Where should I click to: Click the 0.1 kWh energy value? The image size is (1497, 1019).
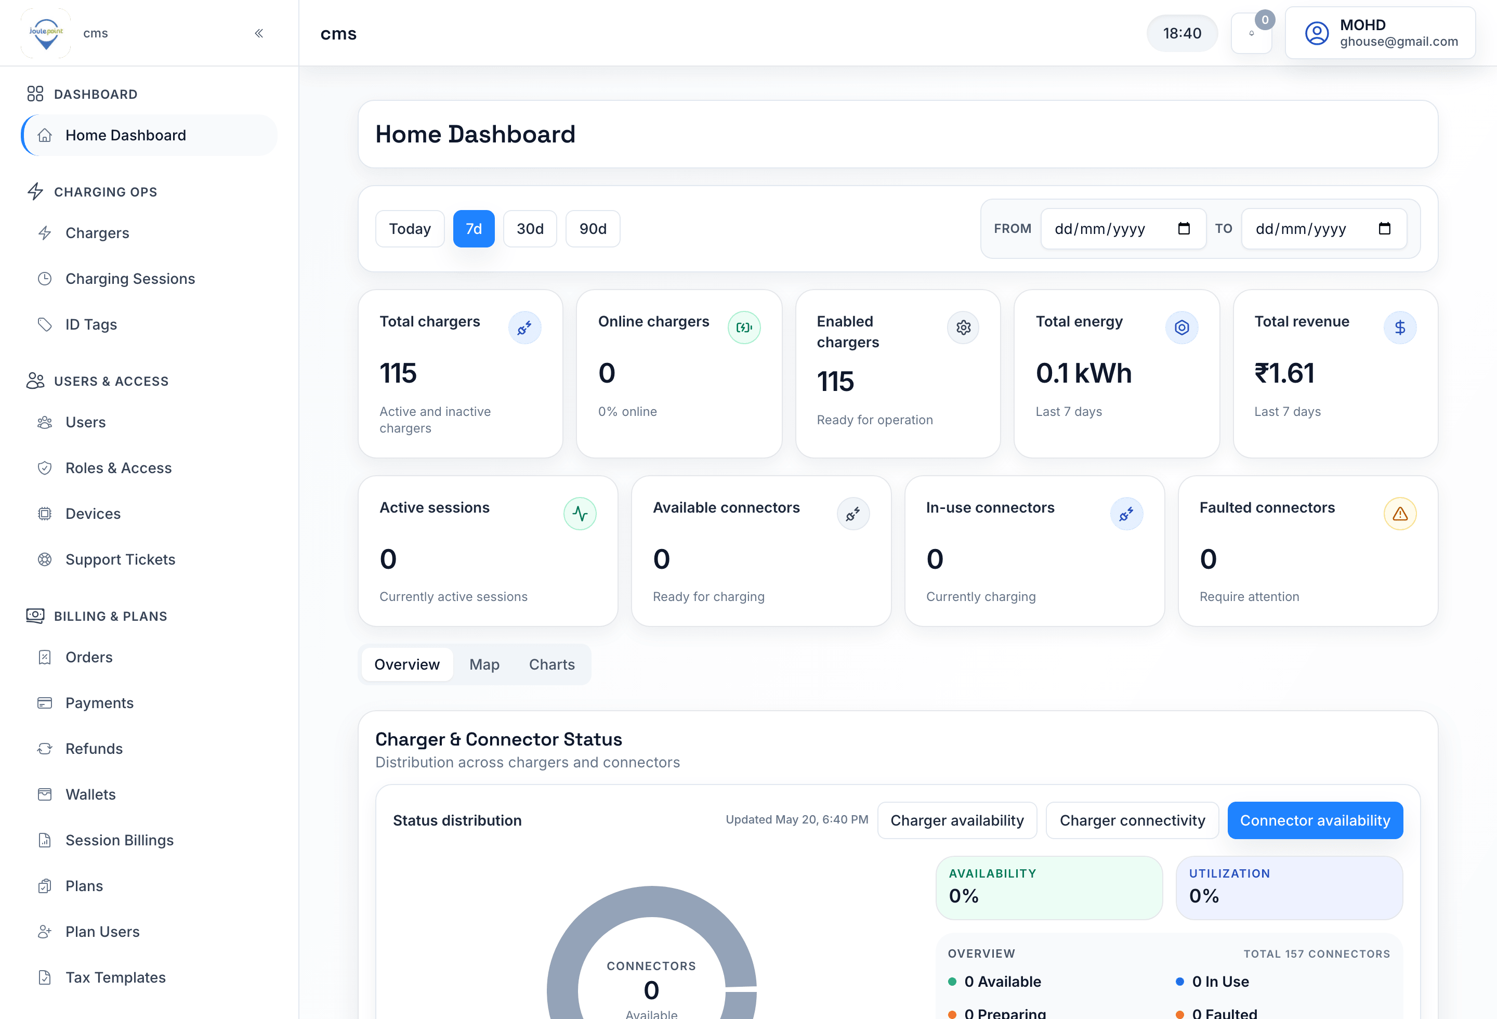coord(1083,374)
